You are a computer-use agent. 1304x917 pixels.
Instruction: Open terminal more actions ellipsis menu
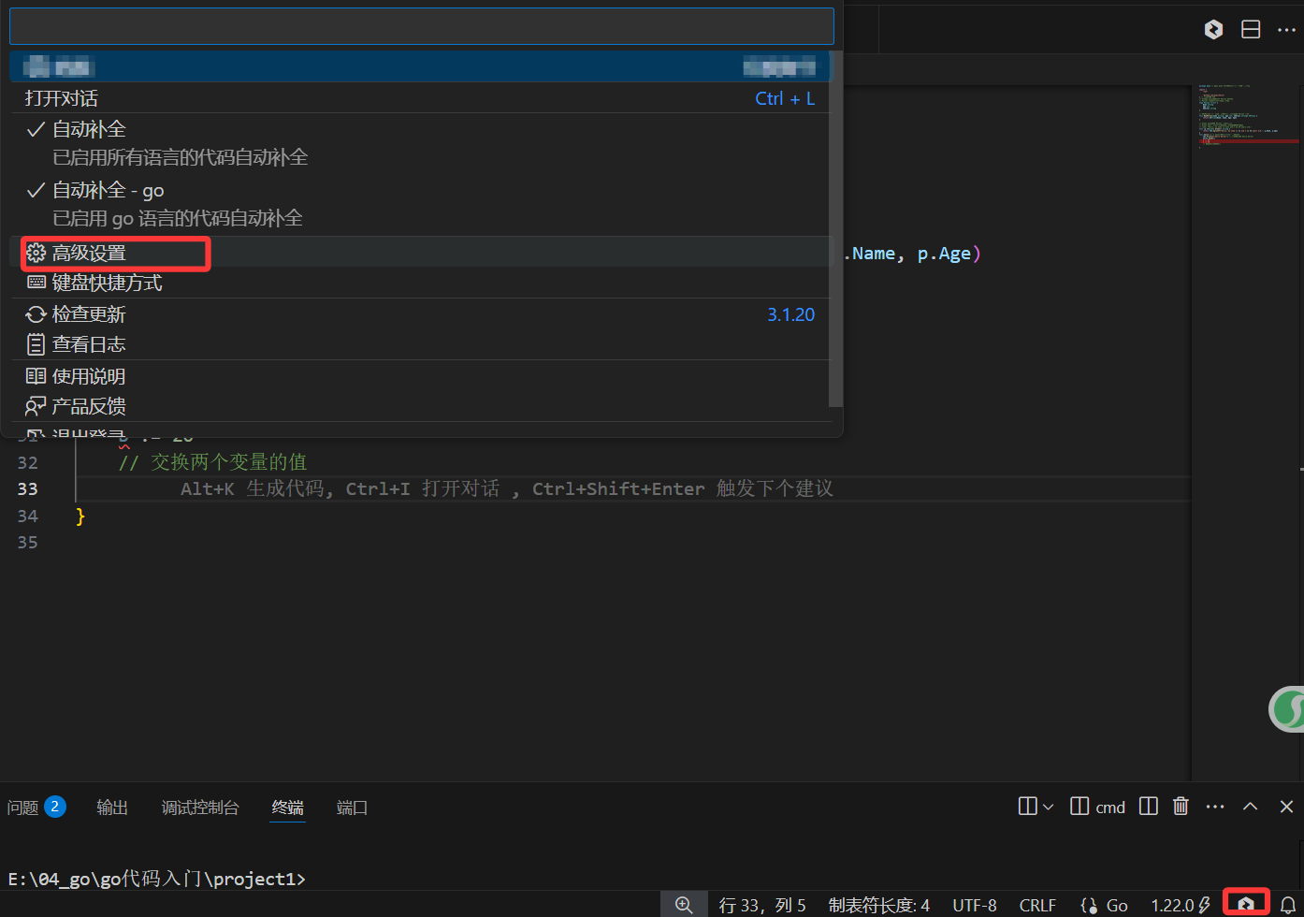[x=1214, y=806]
